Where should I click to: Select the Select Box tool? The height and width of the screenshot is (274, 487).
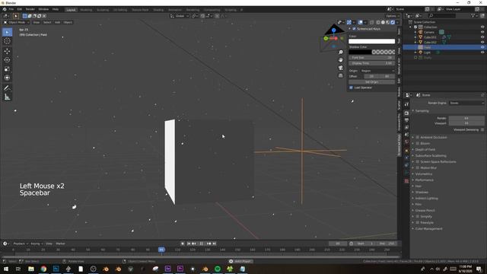click(x=7, y=32)
